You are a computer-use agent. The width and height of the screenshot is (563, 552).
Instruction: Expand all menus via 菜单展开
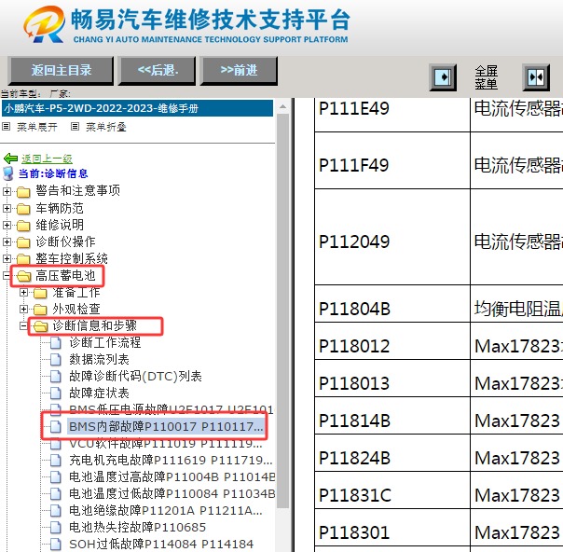point(37,127)
